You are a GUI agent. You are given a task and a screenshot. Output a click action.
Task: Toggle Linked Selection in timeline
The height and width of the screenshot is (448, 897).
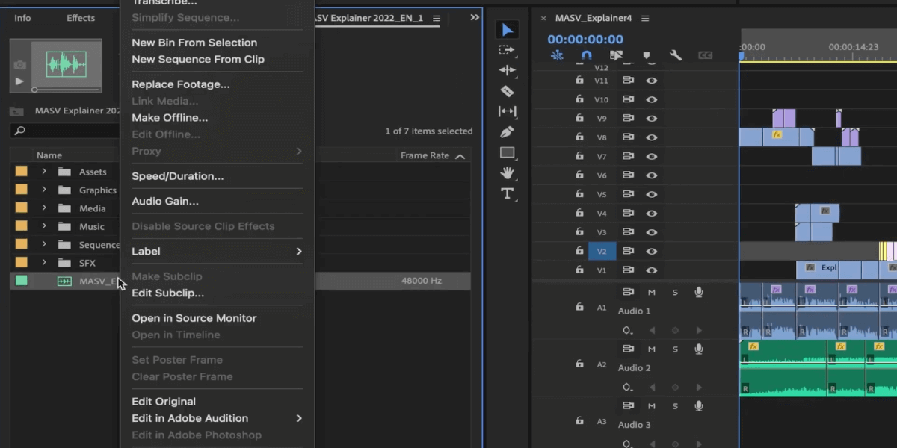pyautogui.click(x=616, y=55)
